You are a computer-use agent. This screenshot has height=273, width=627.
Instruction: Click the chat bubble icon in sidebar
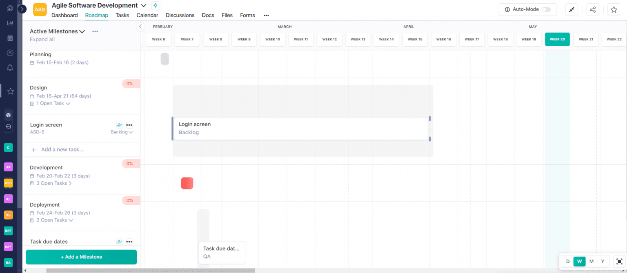8,127
